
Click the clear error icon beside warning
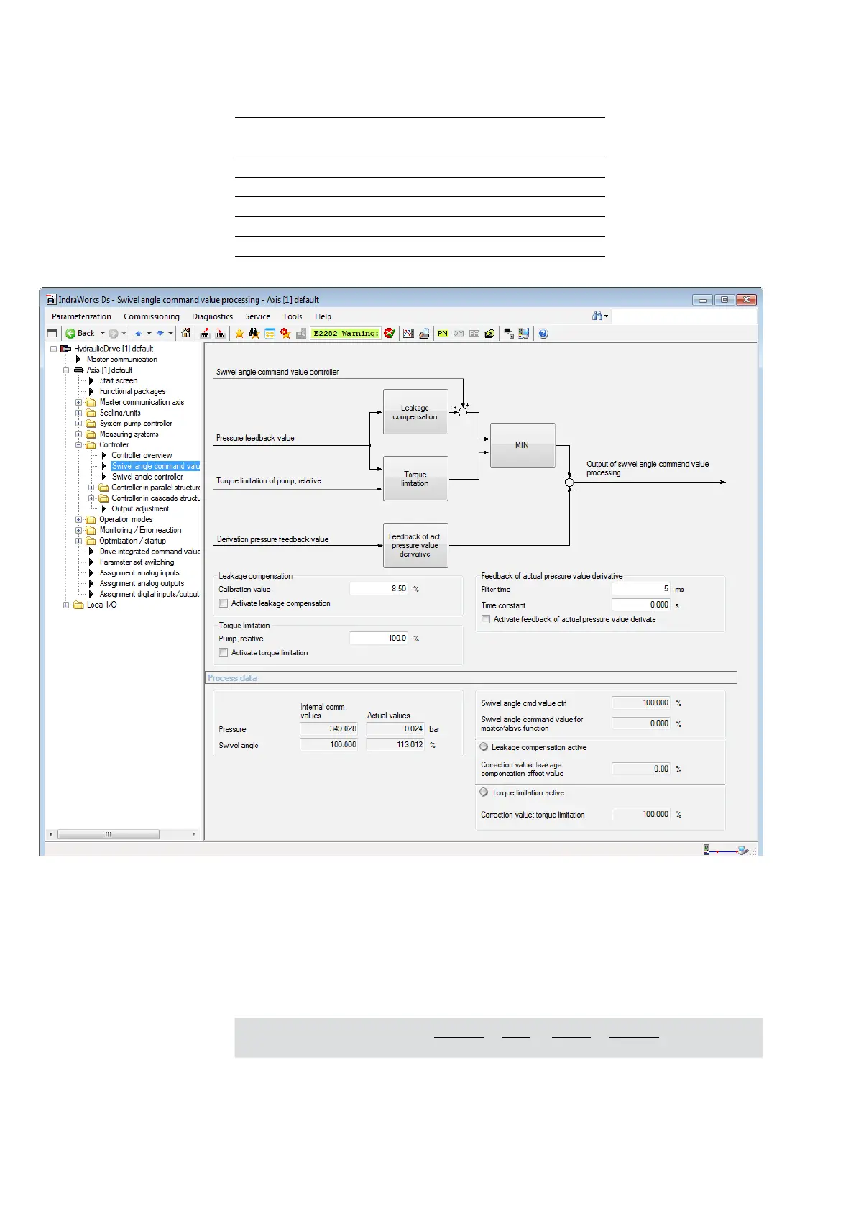click(390, 333)
